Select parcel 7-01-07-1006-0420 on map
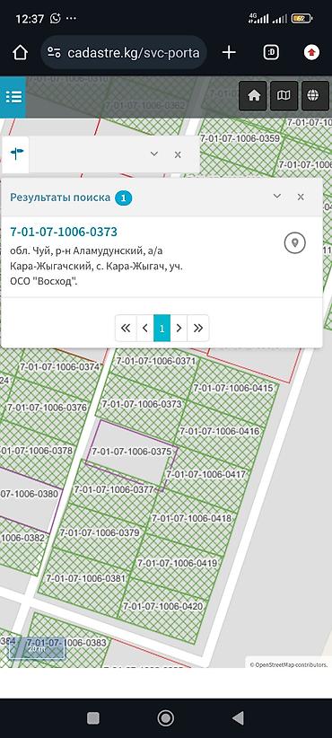The width and height of the screenshot is (332, 738). click(x=162, y=606)
